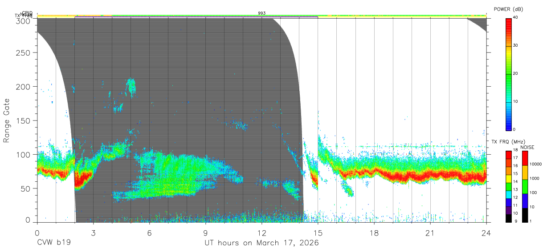Click the green NOISE swatch between 100 and 1000
The width and height of the screenshot is (547, 252).
tap(524, 187)
